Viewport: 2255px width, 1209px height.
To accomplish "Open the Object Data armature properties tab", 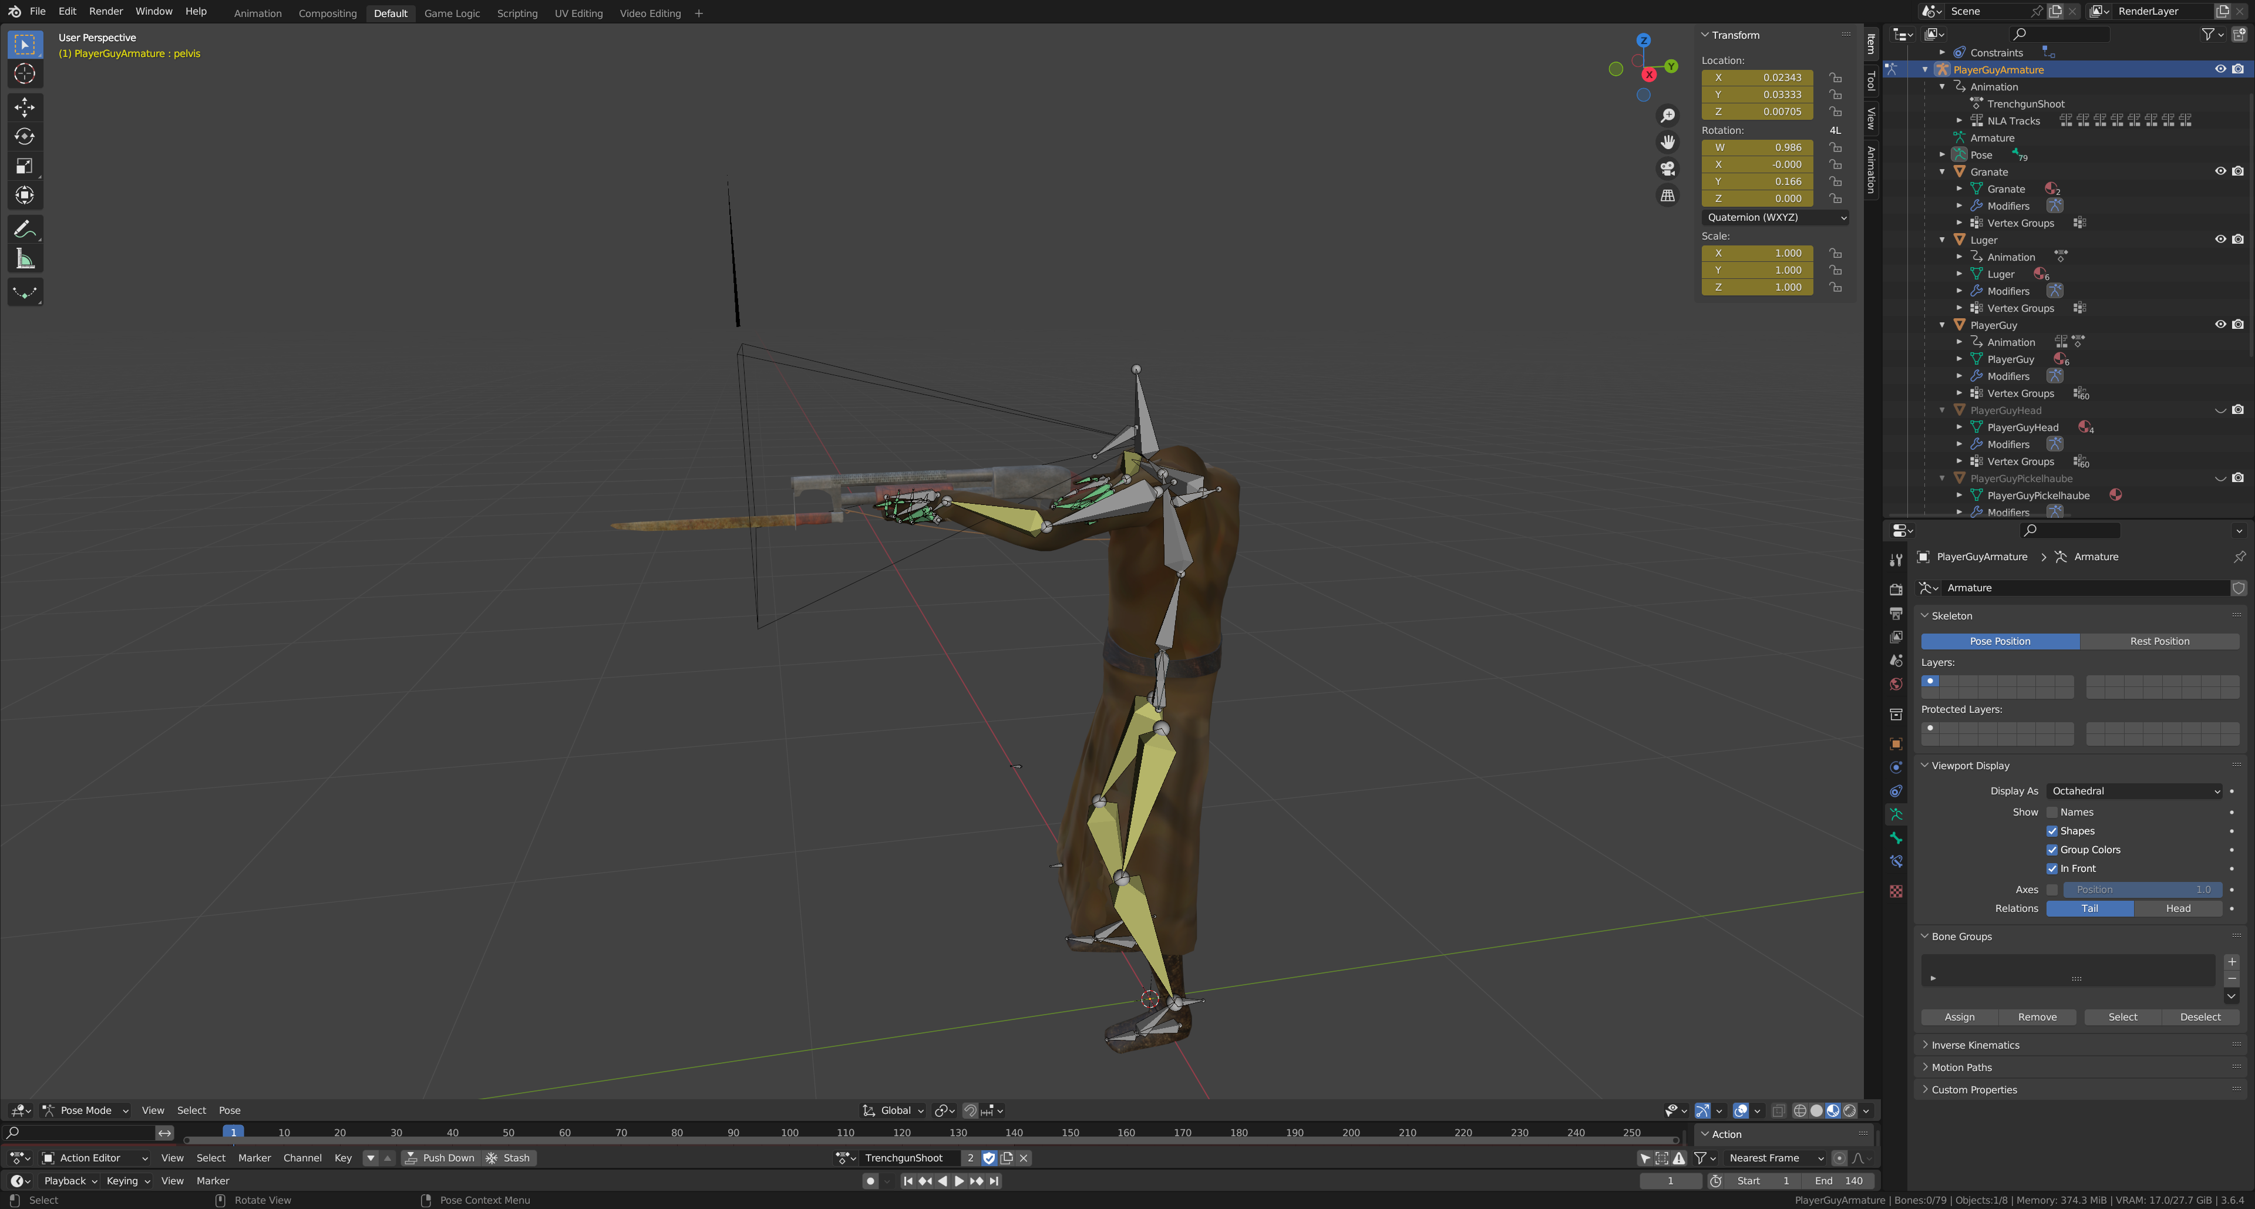I will click(1896, 815).
